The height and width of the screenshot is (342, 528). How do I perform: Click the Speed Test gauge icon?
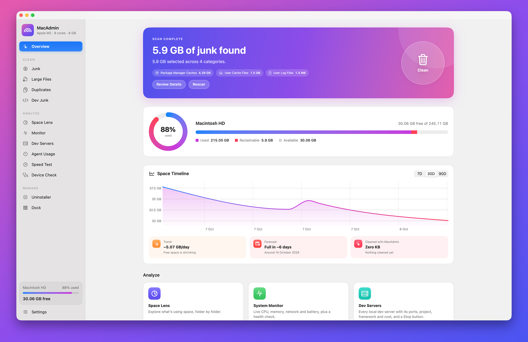tap(25, 164)
